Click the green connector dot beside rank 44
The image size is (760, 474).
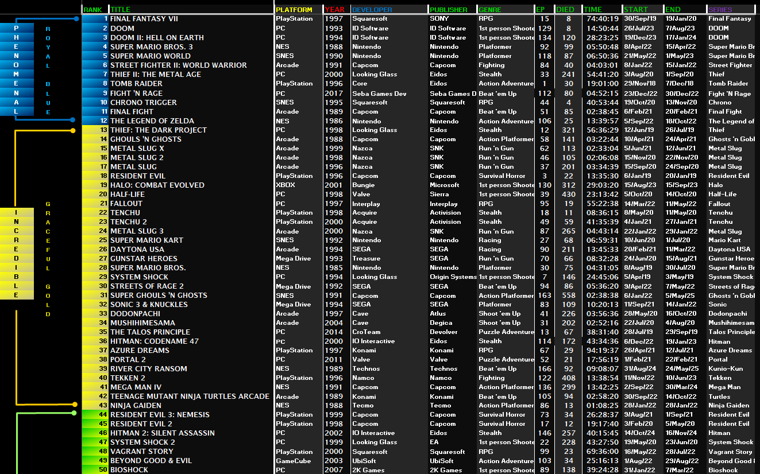(x=74, y=413)
